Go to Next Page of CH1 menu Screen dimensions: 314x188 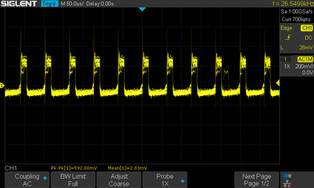(x=256, y=180)
